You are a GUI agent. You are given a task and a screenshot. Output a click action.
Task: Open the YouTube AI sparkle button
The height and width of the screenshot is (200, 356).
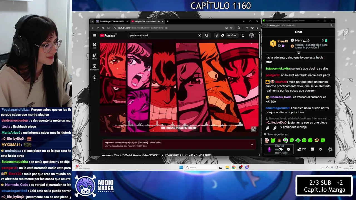coord(222,35)
